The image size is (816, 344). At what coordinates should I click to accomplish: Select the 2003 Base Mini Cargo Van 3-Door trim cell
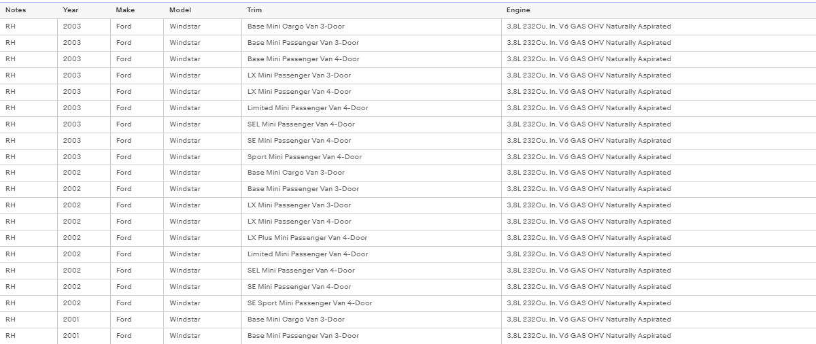[372, 27]
